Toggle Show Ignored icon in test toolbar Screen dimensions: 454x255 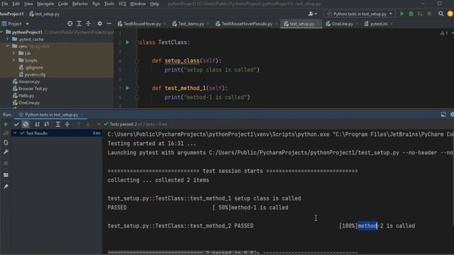[26, 125]
